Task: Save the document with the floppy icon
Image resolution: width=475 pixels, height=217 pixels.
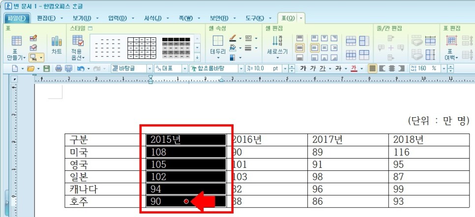Action: (x=46, y=69)
